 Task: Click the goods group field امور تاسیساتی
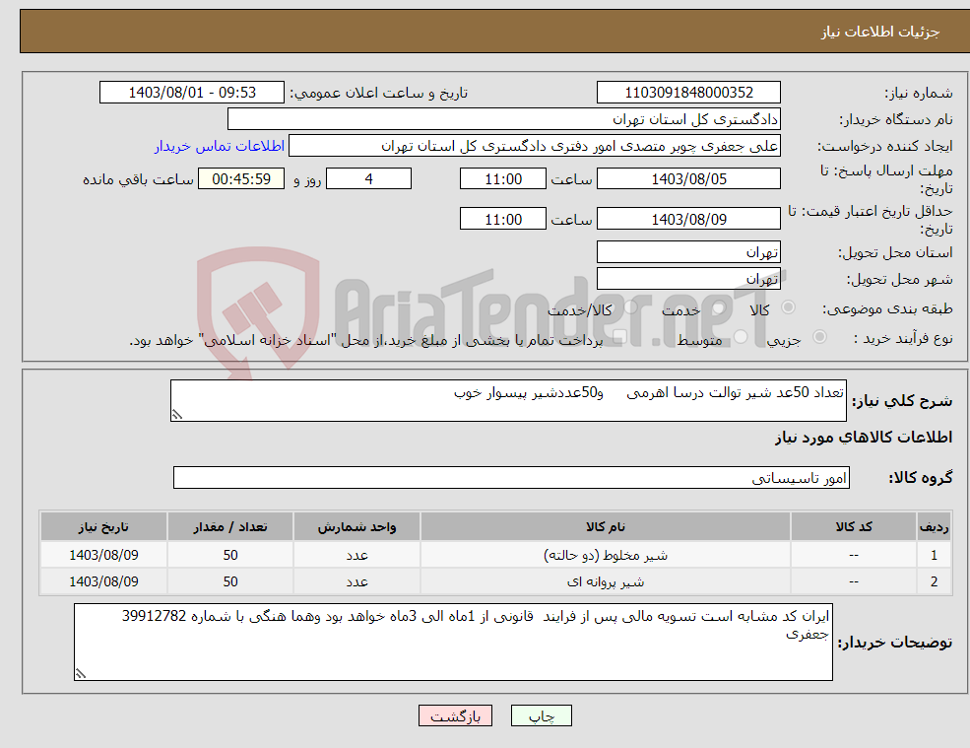pos(512,477)
